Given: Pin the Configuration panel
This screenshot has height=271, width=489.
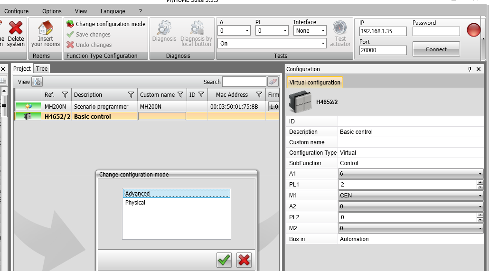Looking at the screenshot, I should [470, 69].
